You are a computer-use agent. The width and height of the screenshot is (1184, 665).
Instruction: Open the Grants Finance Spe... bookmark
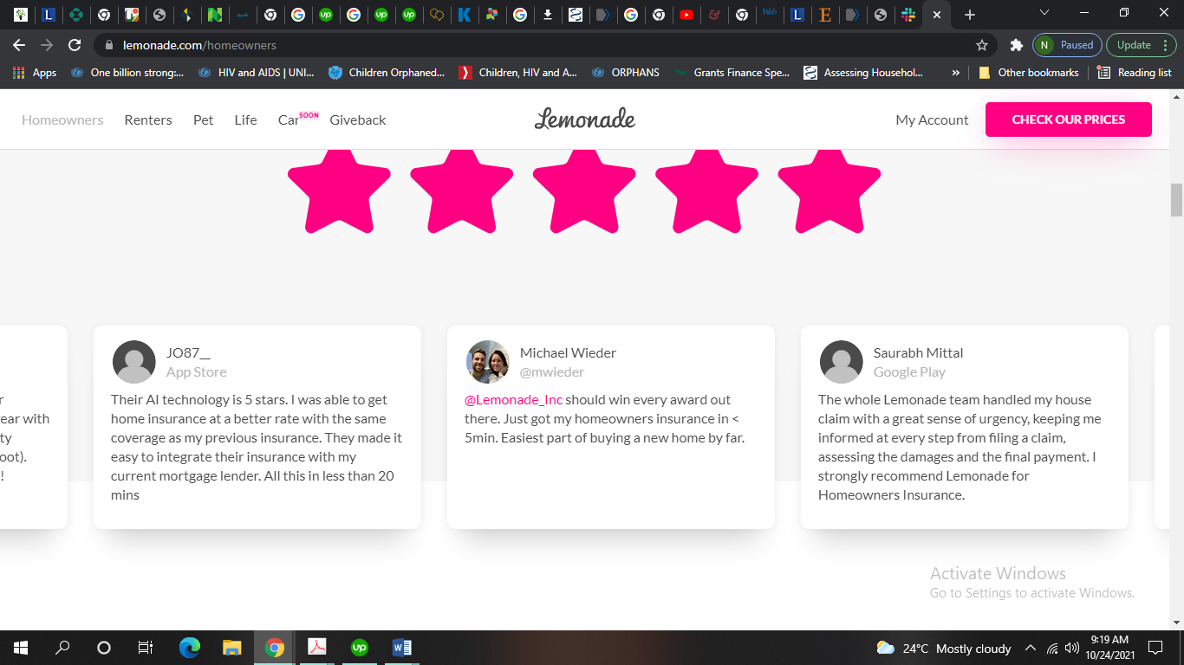pos(732,73)
